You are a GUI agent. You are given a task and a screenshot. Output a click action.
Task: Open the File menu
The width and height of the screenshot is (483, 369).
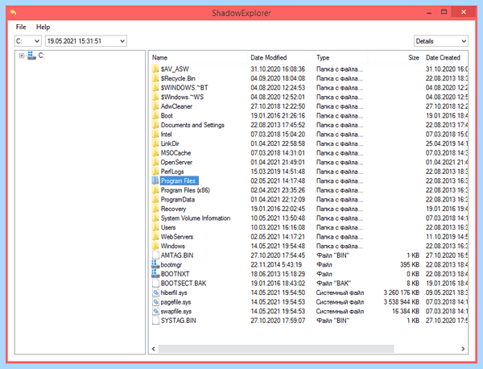pyautogui.click(x=21, y=27)
